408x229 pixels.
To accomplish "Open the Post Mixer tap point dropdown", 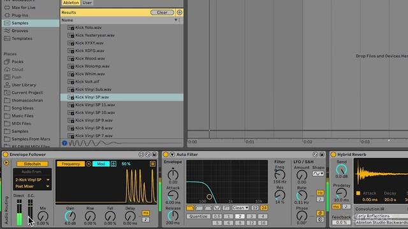I will [33, 186].
